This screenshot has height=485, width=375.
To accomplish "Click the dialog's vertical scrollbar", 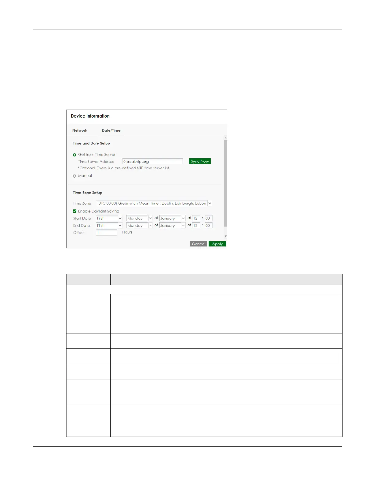I will (225, 184).
